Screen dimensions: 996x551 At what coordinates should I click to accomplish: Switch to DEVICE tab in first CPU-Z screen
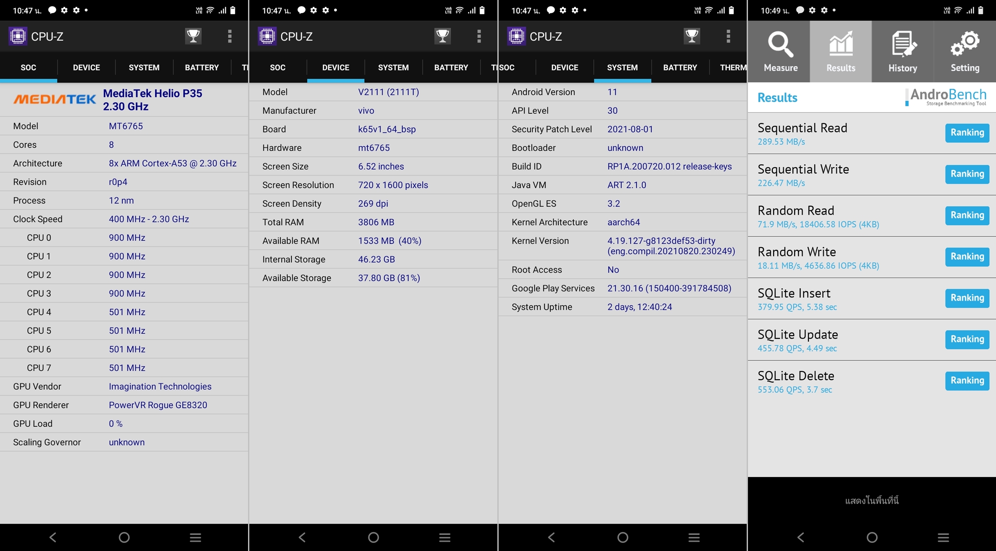86,67
